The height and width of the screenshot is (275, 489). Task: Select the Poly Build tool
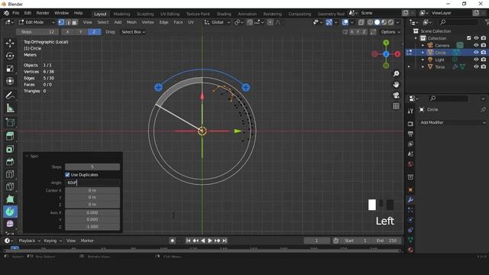(x=10, y=199)
